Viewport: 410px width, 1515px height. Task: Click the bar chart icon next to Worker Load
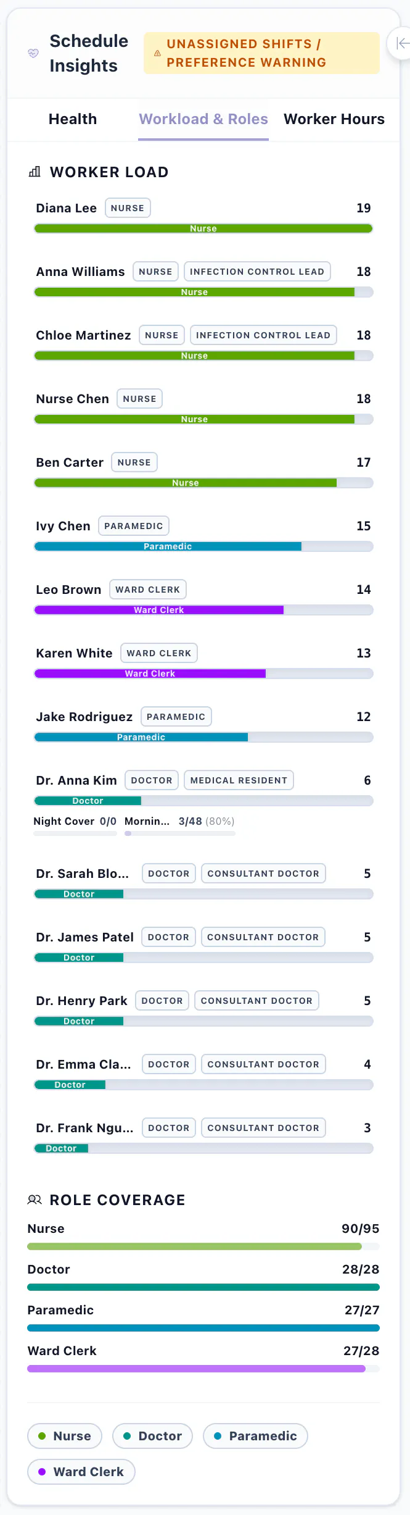(35, 172)
